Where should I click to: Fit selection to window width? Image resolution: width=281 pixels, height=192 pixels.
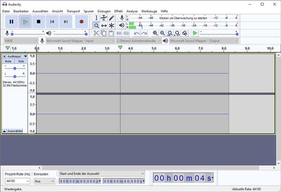pyautogui.click(x=170, y=33)
